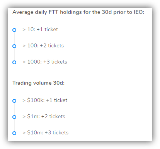The image size is (160, 149).
Task: Click the '> $10m: +3 tickets' entry
Action: [x=46, y=133]
